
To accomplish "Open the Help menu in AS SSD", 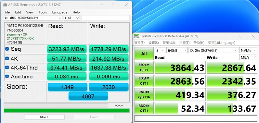I will pos(76,12).
